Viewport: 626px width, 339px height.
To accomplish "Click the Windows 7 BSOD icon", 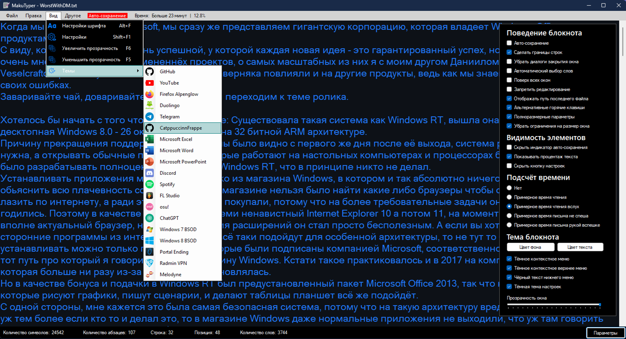I will [x=150, y=229].
